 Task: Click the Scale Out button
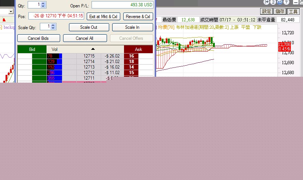point(89,27)
